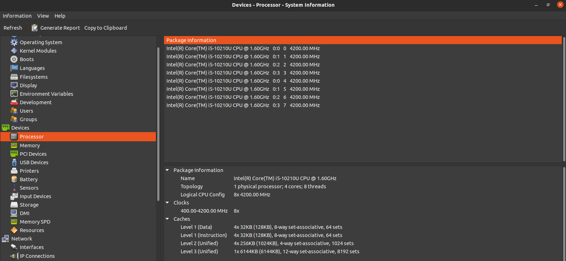
Task: Click the Users icon
Action: 14,111
